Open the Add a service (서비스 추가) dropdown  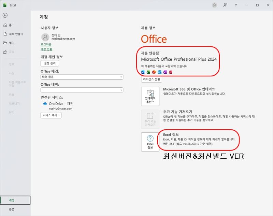tap(51, 115)
